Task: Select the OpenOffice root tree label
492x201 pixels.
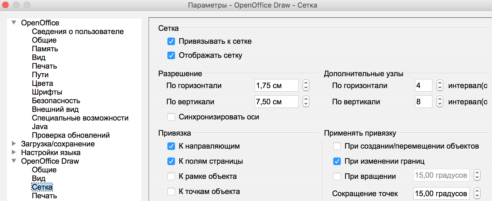Action: click(x=40, y=23)
